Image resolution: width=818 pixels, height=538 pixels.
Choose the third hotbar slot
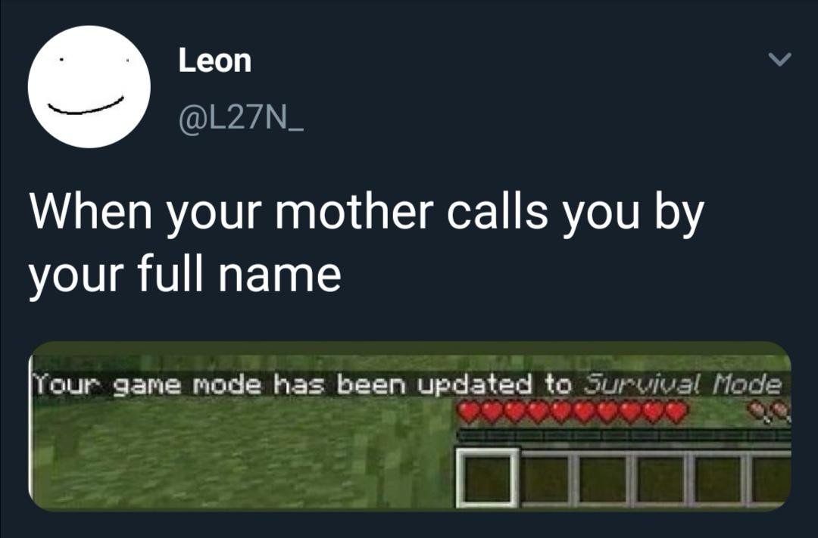(x=604, y=480)
